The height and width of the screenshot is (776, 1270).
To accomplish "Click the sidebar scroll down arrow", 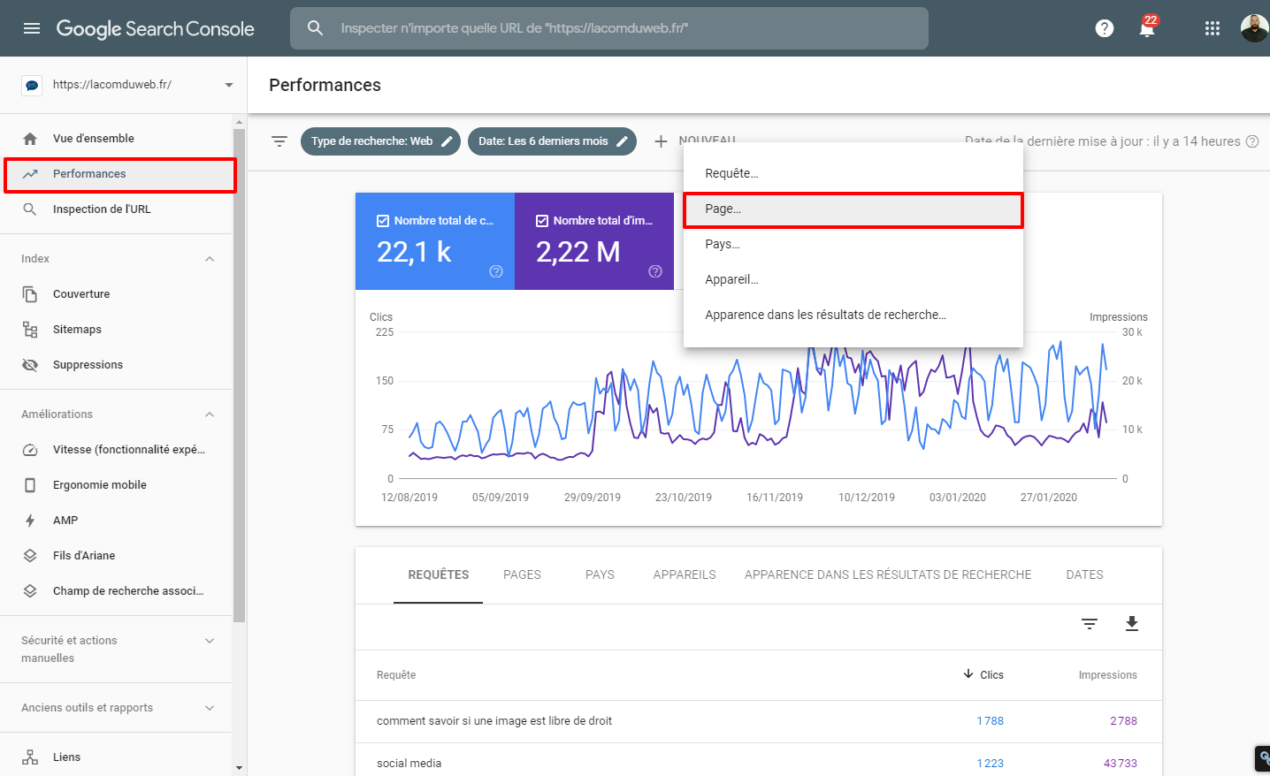I will [239, 768].
